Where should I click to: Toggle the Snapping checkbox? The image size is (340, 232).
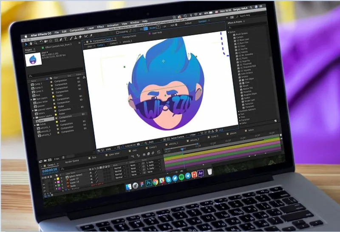[x=117, y=33]
